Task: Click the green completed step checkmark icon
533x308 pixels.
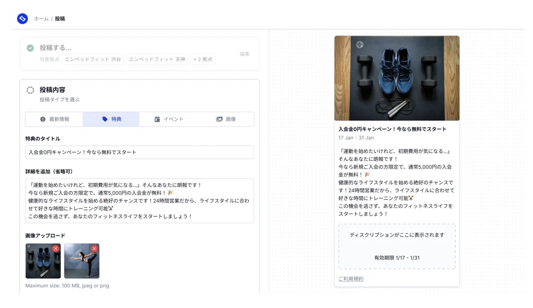Action: (x=30, y=48)
